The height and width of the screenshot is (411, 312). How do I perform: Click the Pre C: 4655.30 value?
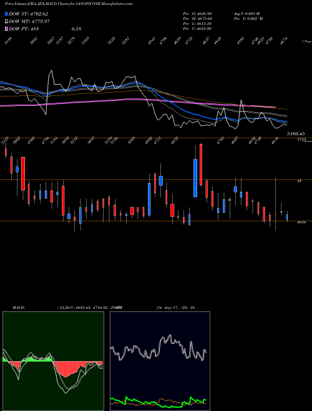click(x=197, y=28)
